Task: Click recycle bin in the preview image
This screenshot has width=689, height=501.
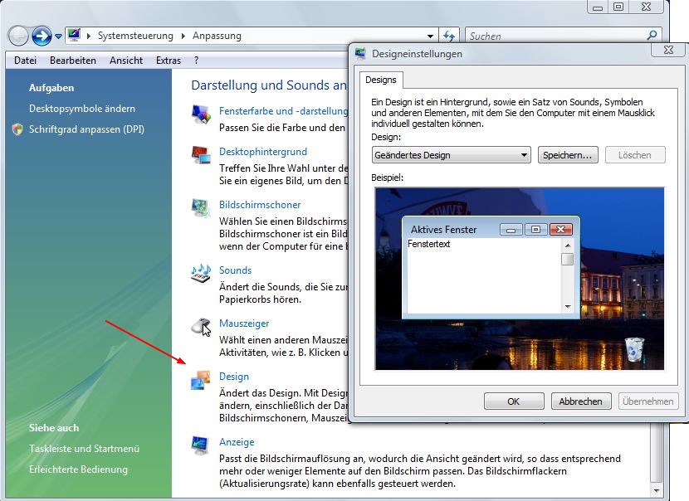Action: pos(633,349)
